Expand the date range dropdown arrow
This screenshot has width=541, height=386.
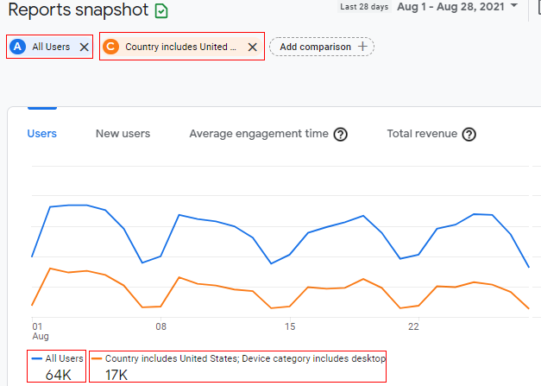(515, 7)
